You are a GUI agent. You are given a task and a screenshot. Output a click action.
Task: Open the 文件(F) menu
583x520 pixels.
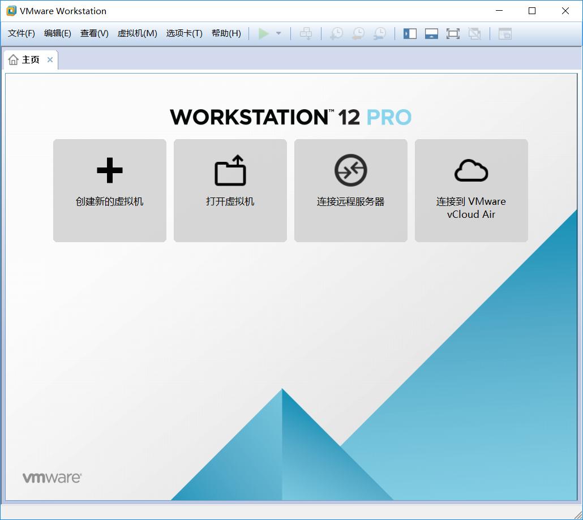[x=22, y=33]
